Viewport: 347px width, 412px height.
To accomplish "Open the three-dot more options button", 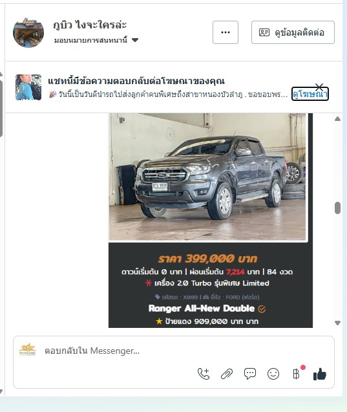I will [226, 32].
